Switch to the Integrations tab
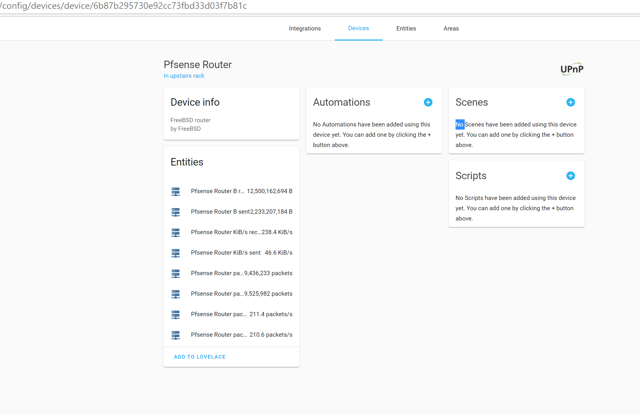640x415 pixels. [305, 28]
